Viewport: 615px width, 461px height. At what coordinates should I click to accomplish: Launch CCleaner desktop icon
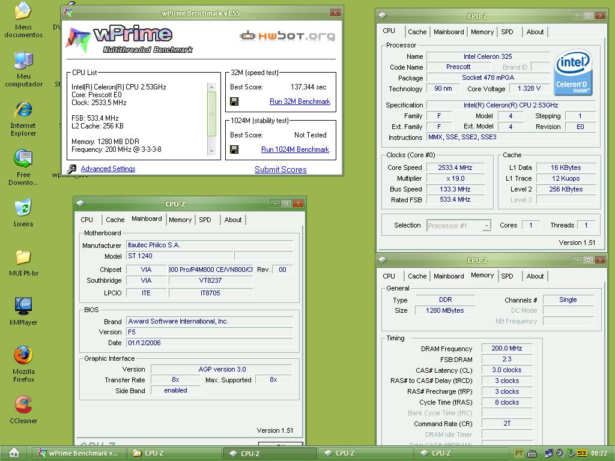coord(23,410)
